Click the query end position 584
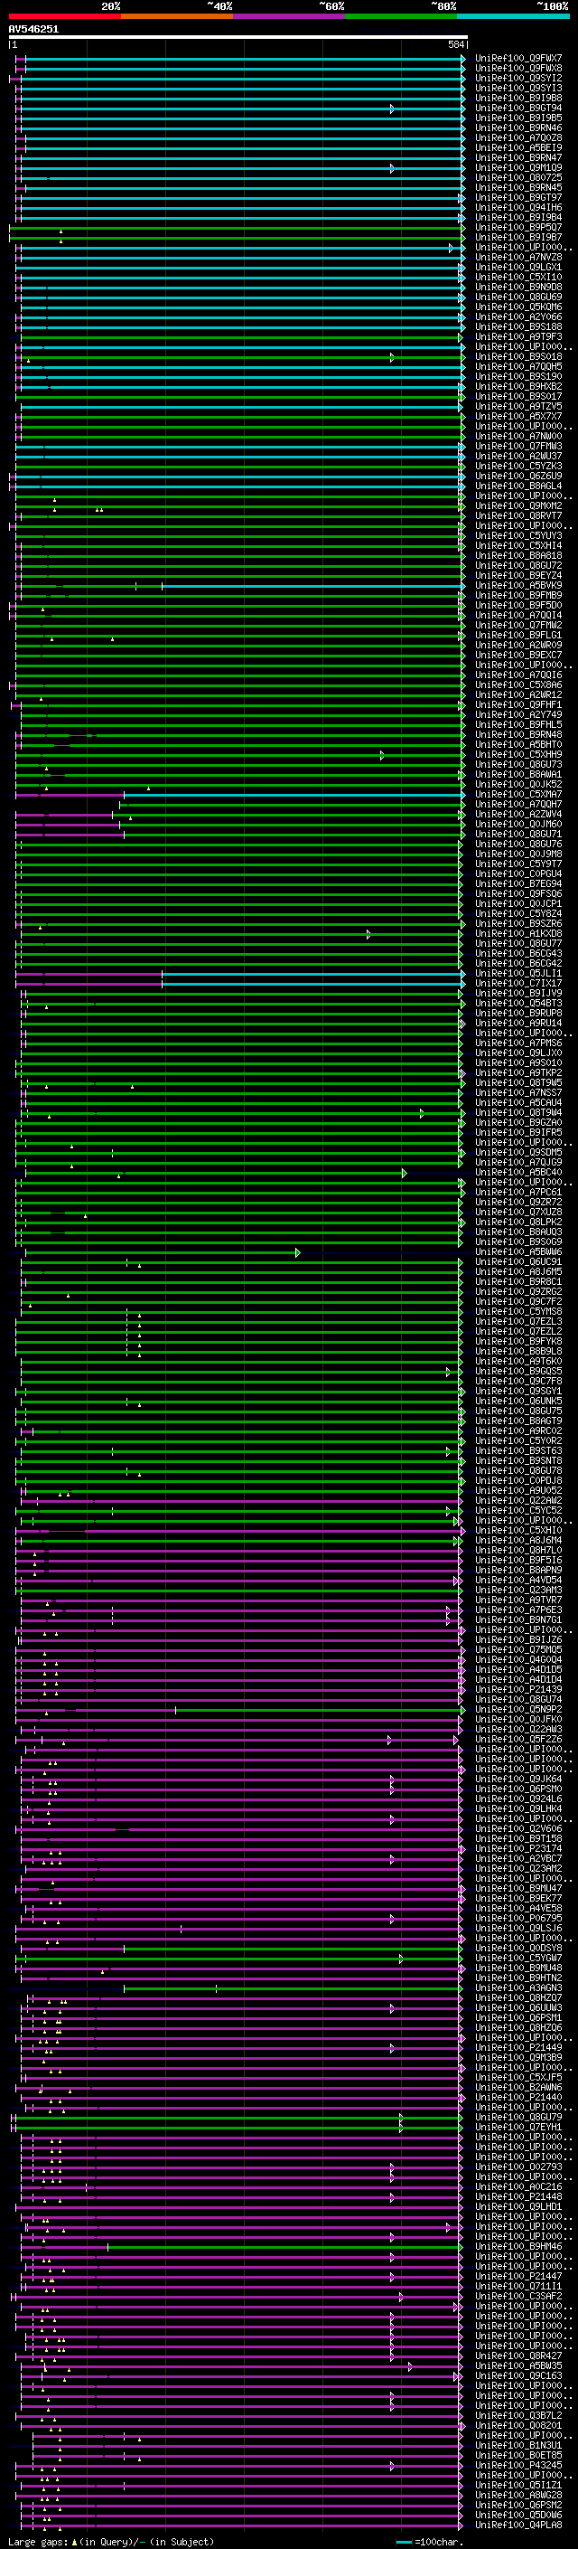The width and height of the screenshot is (578, 2549). click(x=456, y=44)
